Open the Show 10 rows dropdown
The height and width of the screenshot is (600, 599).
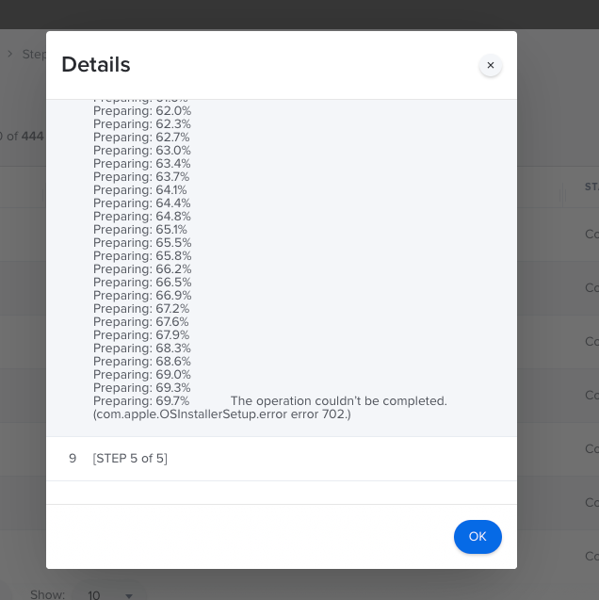point(107,594)
